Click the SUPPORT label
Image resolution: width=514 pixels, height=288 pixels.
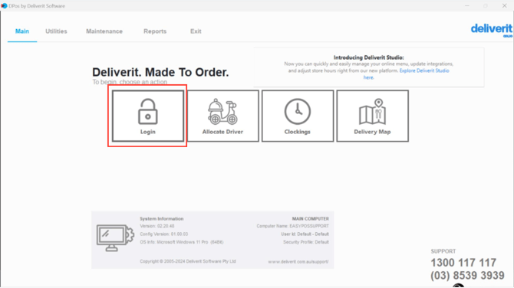[x=443, y=251]
